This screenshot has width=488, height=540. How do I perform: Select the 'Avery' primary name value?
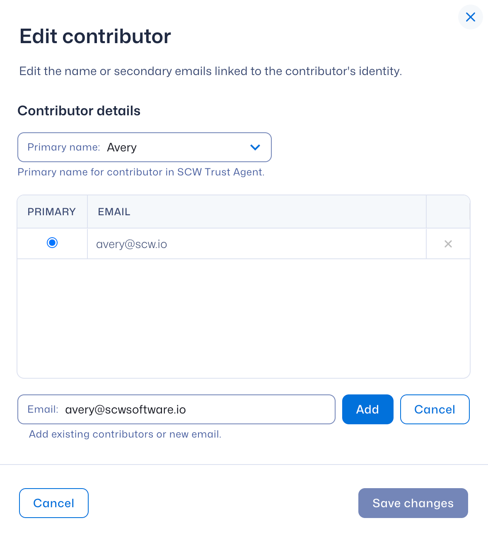pyautogui.click(x=122, y=148)
